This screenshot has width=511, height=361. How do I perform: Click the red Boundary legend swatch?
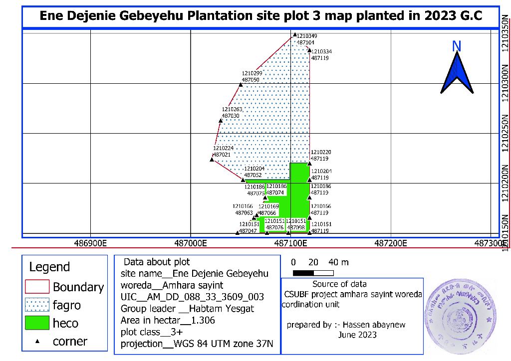click(x=37, y=287)
